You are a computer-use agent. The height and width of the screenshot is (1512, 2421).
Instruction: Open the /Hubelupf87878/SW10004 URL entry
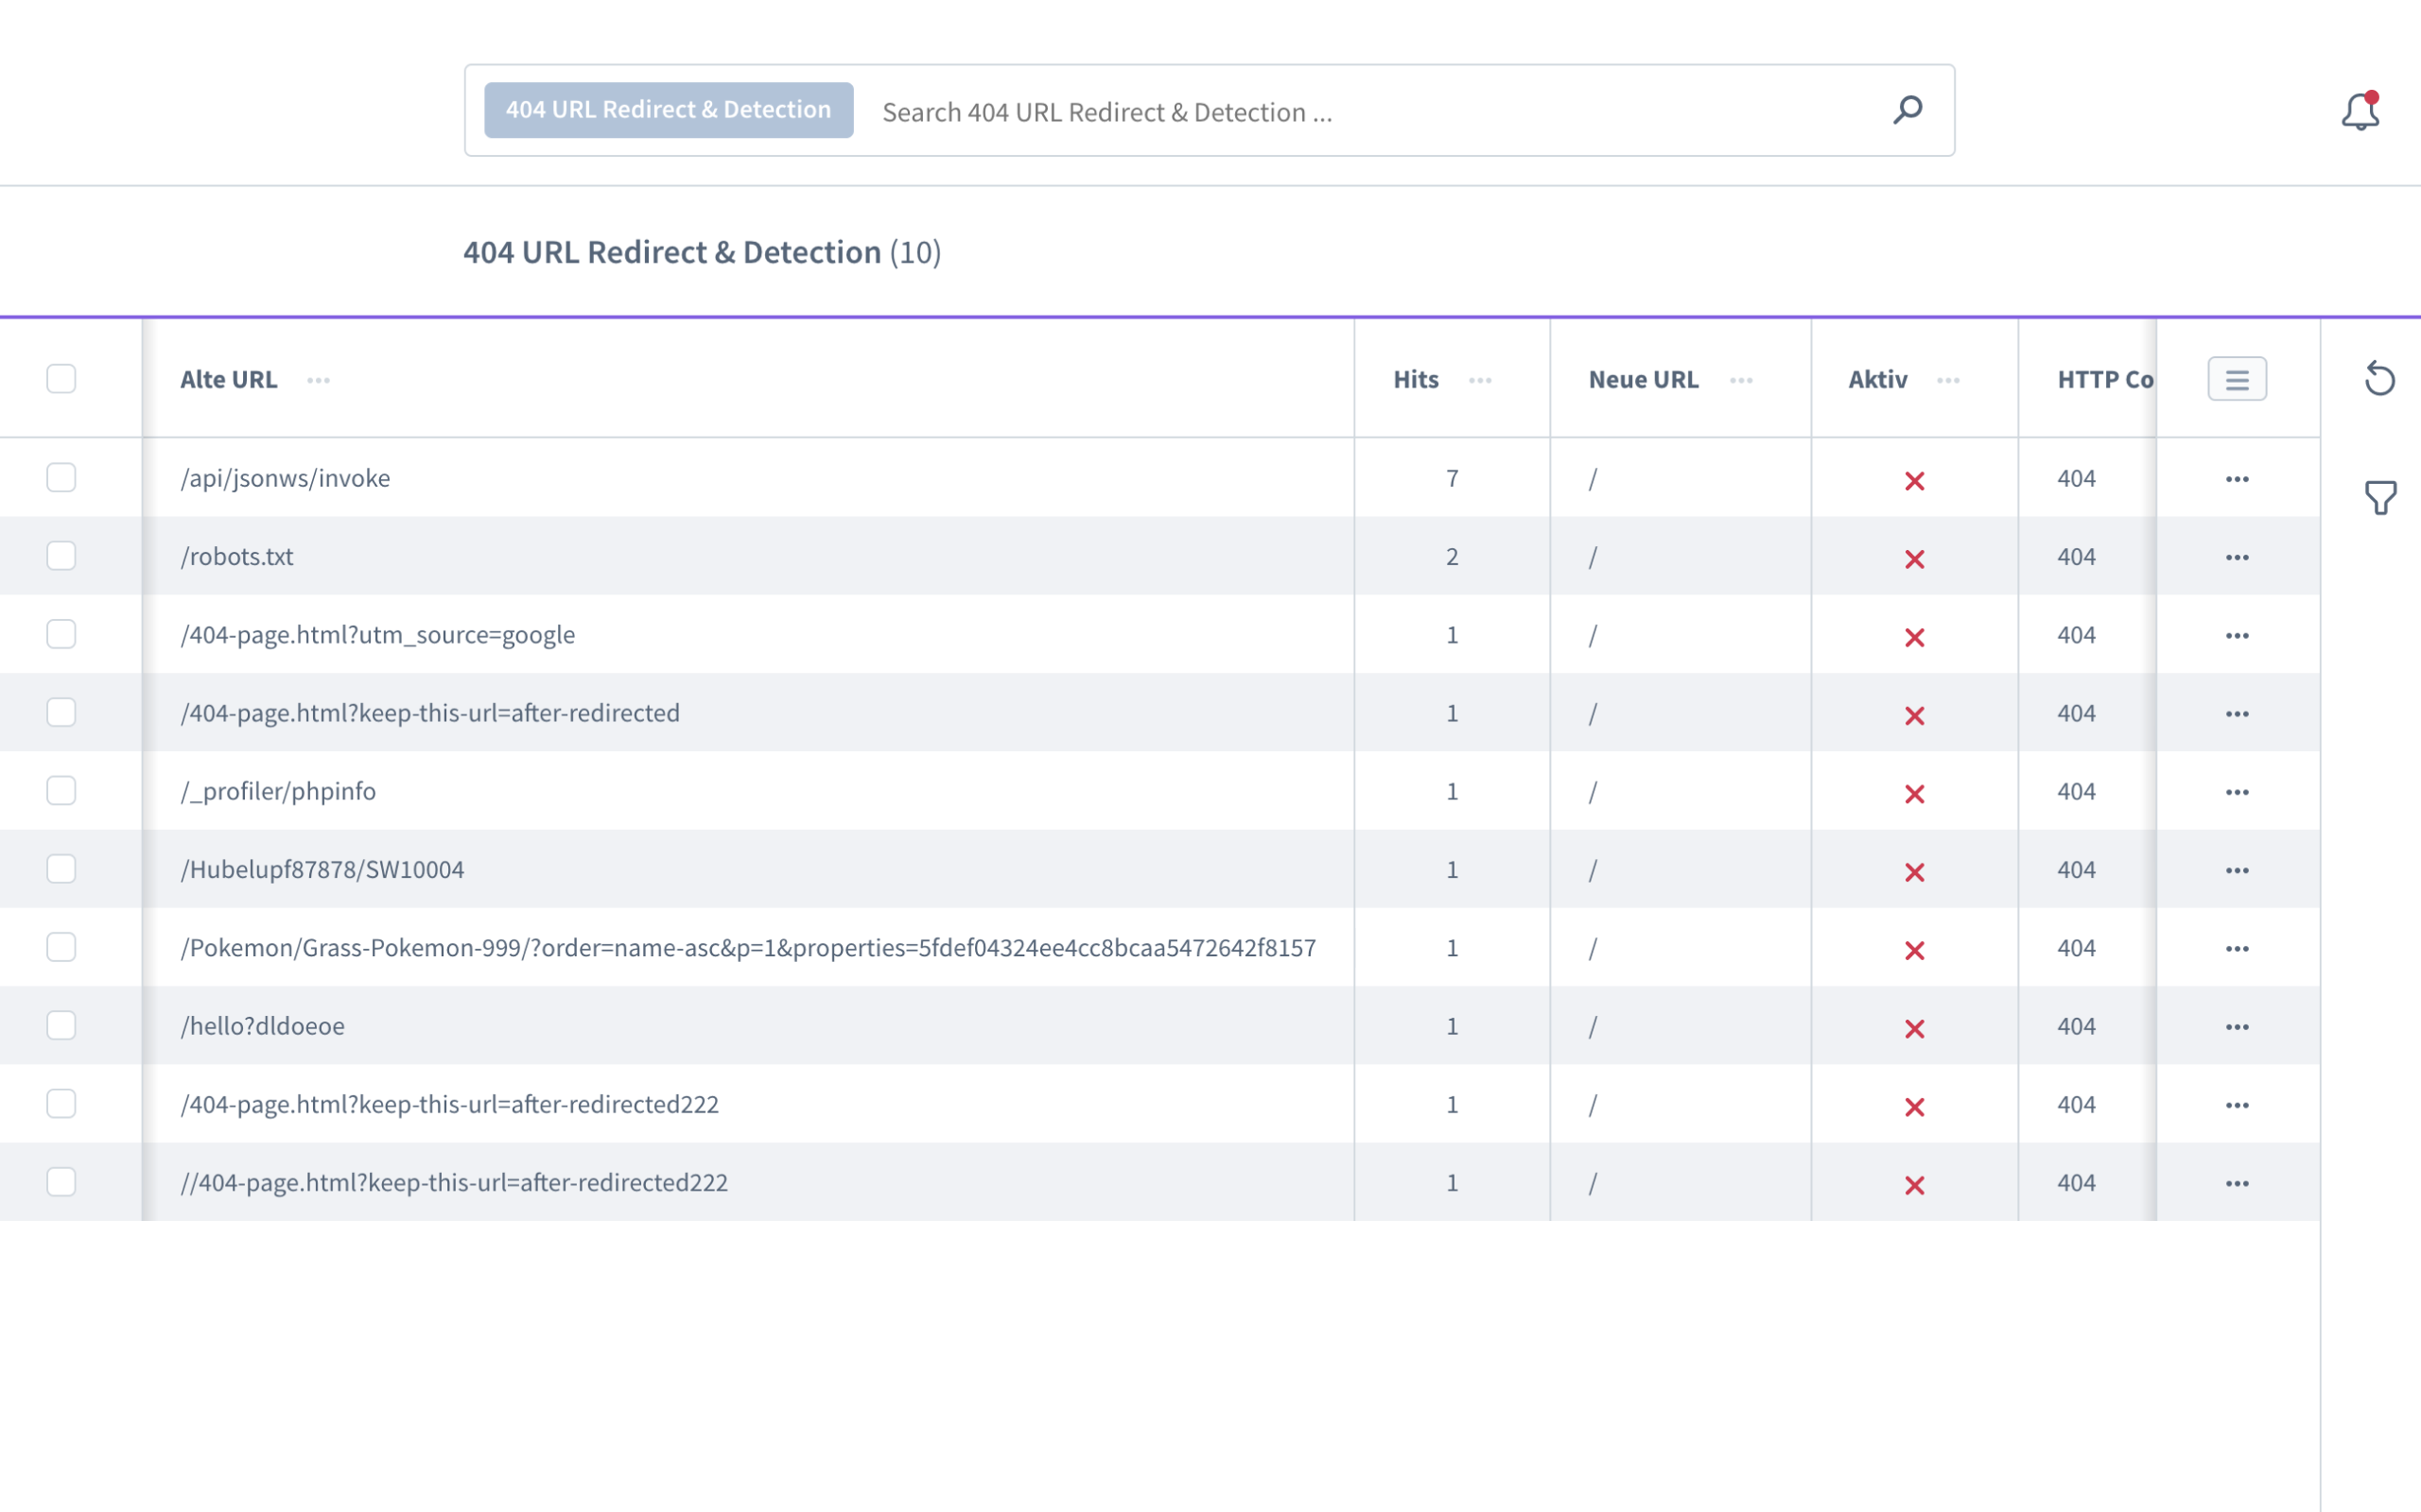point(322,870)
